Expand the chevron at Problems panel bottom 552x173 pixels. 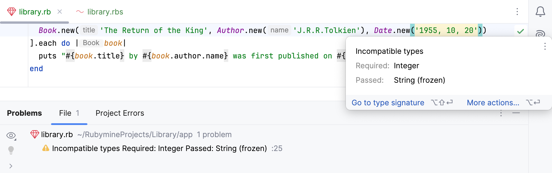[11, 166]
